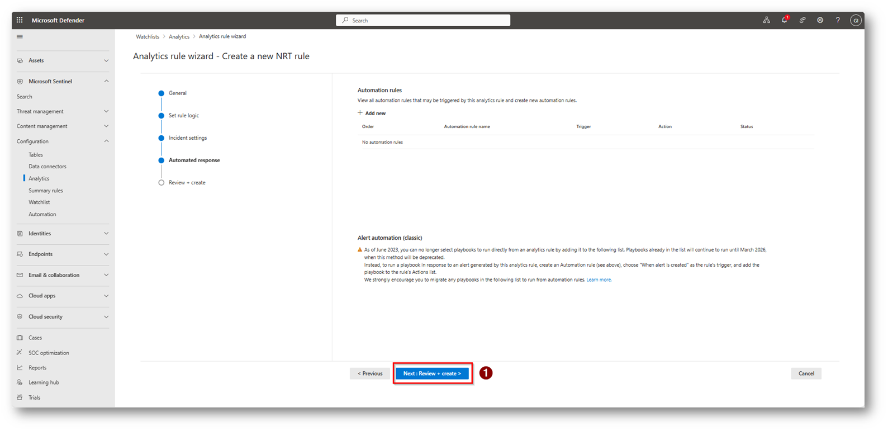888x431 pixels.
Task: Jump to the Review + create step
Action: coord(187,183)
